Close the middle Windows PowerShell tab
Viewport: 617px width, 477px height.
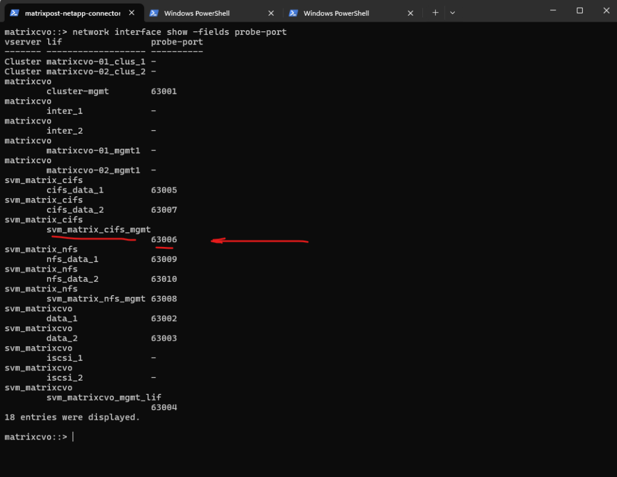(x=271, y=13)
